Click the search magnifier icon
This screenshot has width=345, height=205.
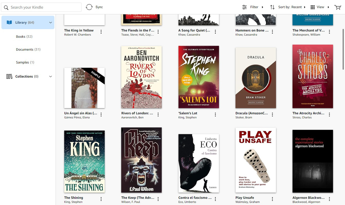click(x=6, y=7)
